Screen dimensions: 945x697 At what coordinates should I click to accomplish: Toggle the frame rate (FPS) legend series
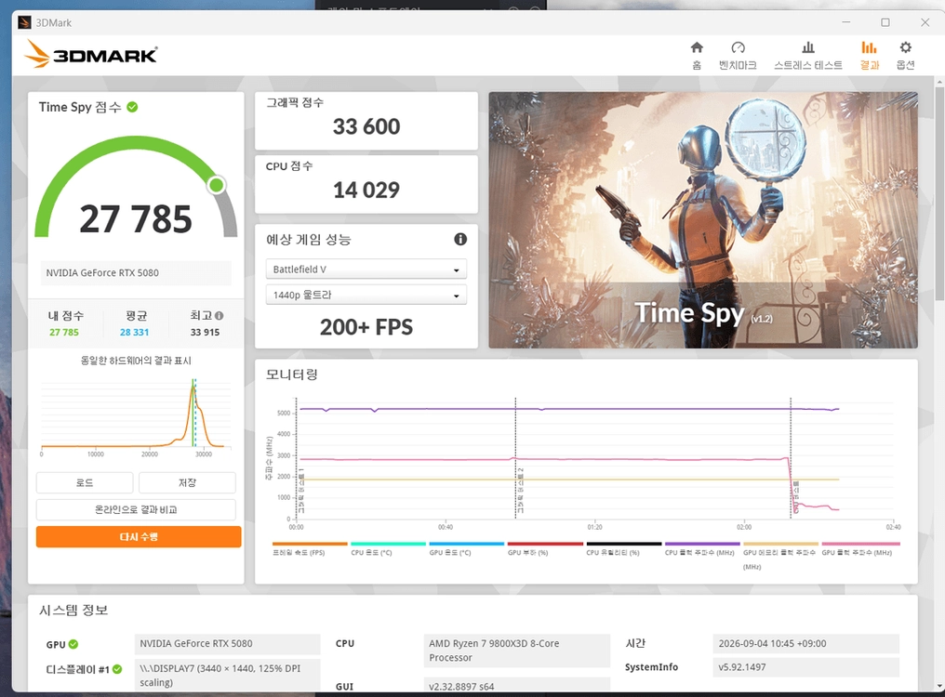click(309, 549)
